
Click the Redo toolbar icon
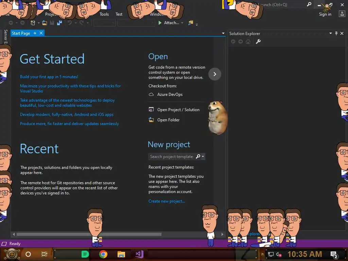pyautogui.click(x=82, y=23)
